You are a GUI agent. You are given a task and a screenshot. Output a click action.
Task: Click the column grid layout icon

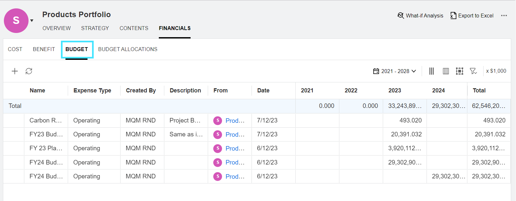tap(446, 71)
